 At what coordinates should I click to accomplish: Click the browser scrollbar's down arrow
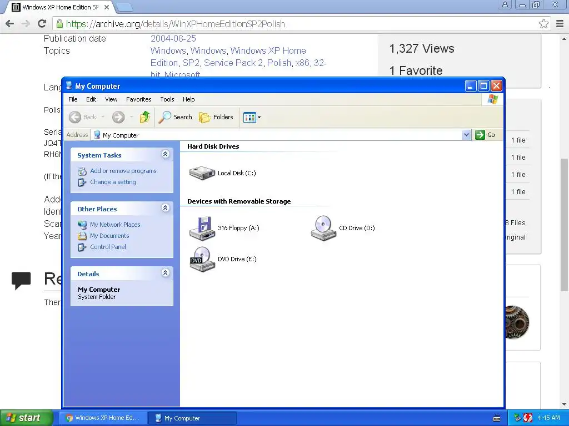(564, 404)
